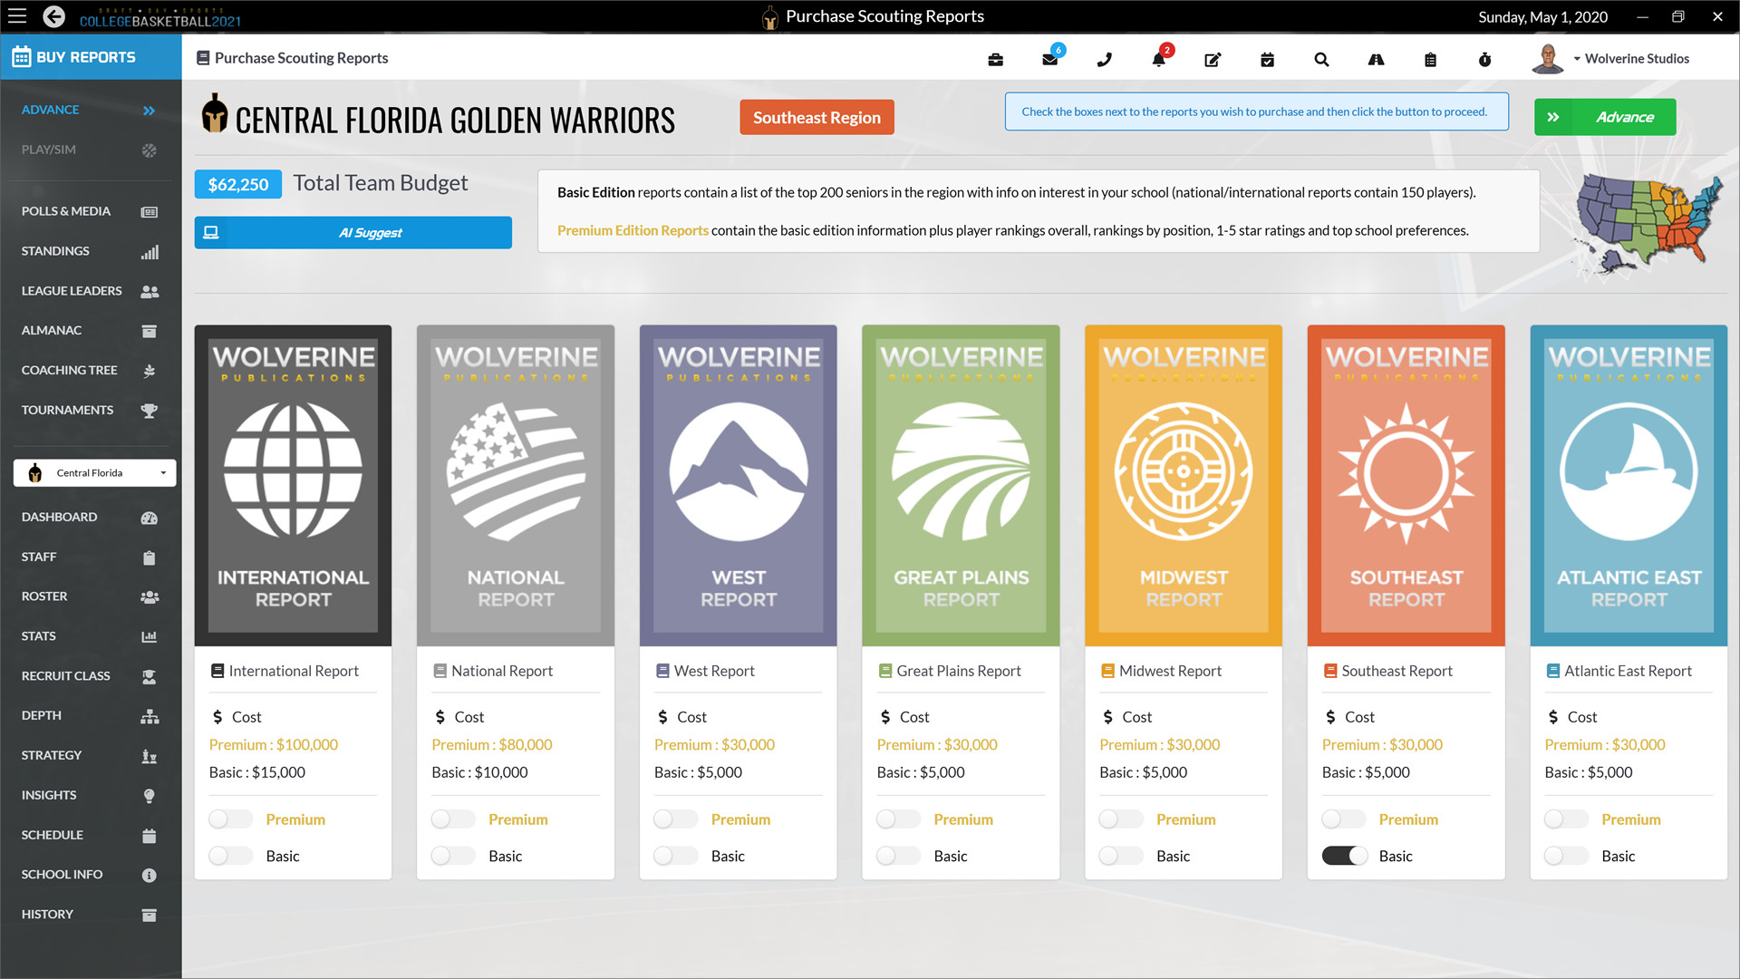Open the hamburger menu at top left
This screenshot has height=979, width=1740.
17,16
